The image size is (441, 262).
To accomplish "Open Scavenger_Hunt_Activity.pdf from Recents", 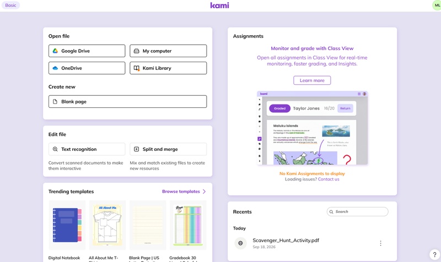I will [286, 241].
